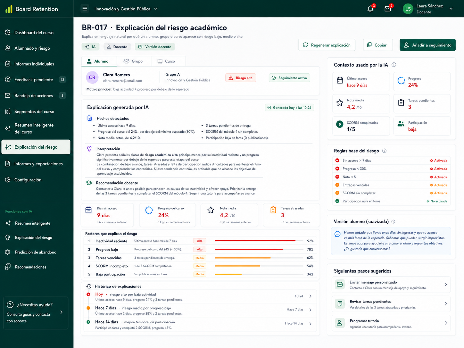464x348 pixels.
Task: Click the Interpretación lightbulb icon
Action: point(89,149)
